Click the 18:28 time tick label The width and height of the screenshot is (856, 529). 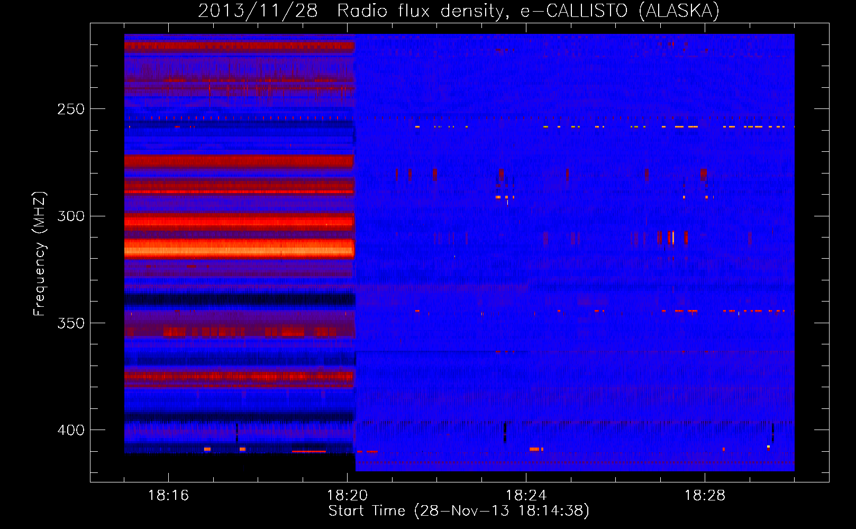[x=705, y=495]
